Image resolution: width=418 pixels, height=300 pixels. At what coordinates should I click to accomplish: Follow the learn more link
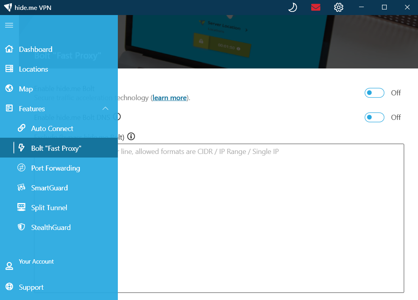(170, 98)
